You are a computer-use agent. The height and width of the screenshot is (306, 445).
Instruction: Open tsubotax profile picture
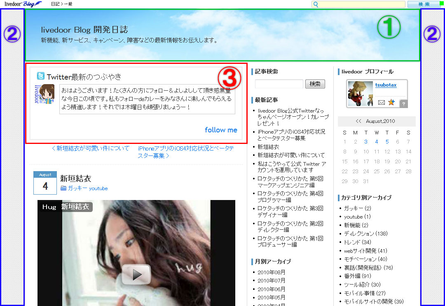pos(361,94)
